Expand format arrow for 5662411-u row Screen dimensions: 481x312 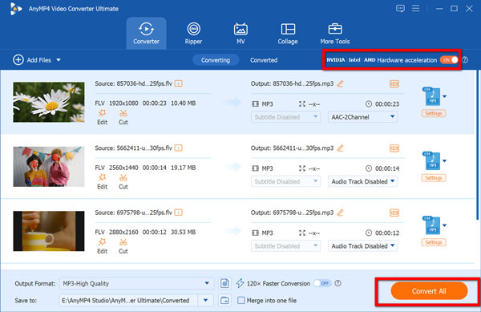(444, 161)
